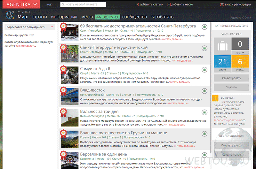Click 'Вильнюсский уезд' location text

point(92,116)
